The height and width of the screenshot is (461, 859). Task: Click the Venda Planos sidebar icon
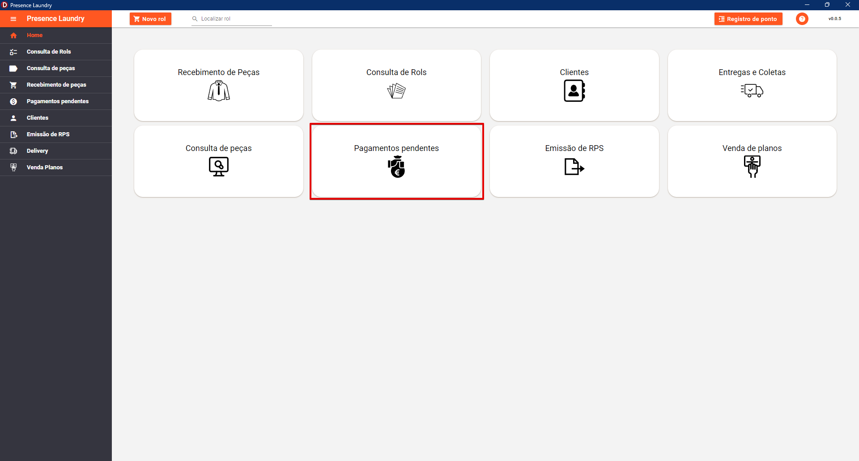tap(13, 168)
